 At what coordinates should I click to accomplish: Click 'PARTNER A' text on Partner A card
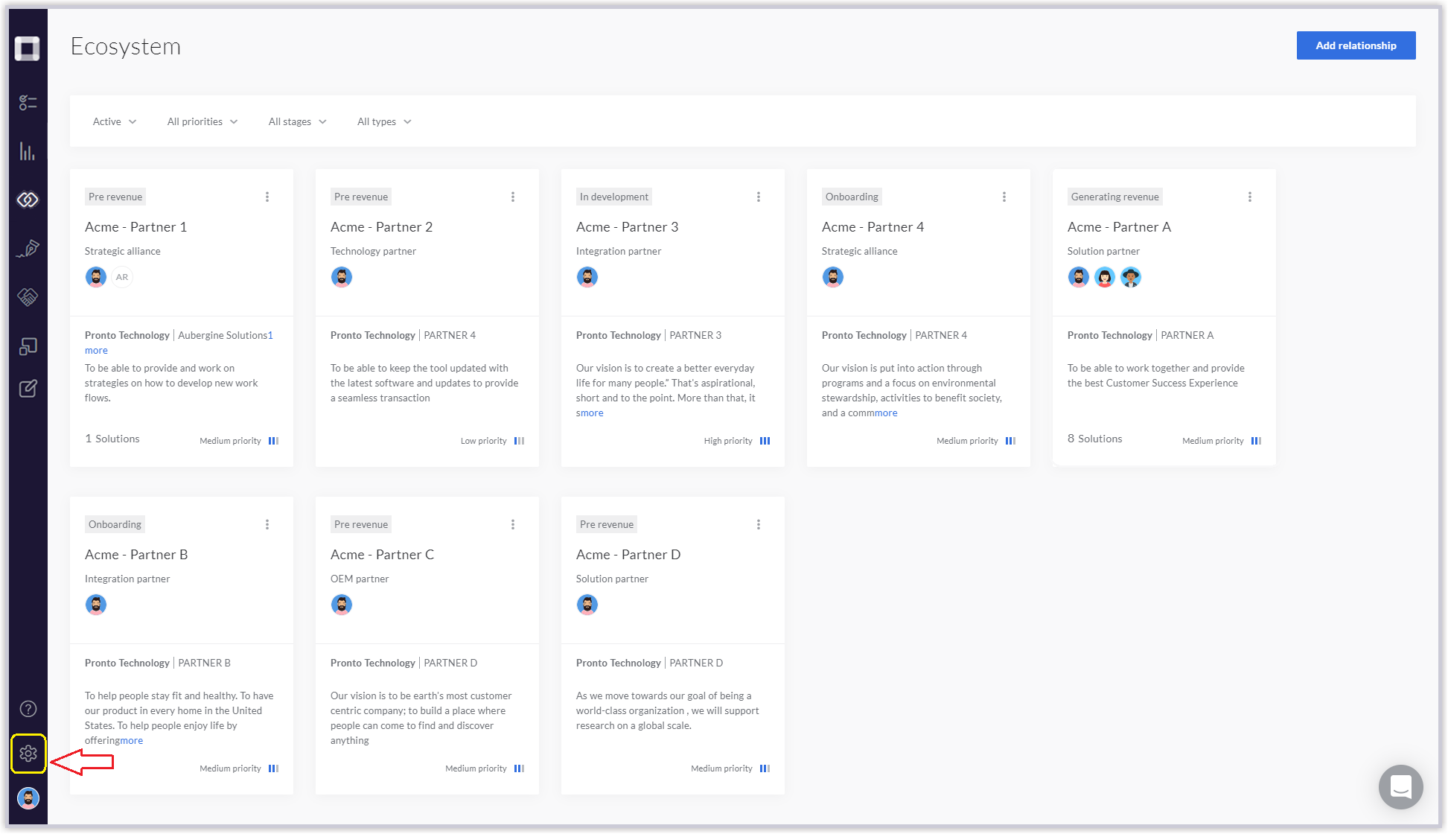(1187, 335)
